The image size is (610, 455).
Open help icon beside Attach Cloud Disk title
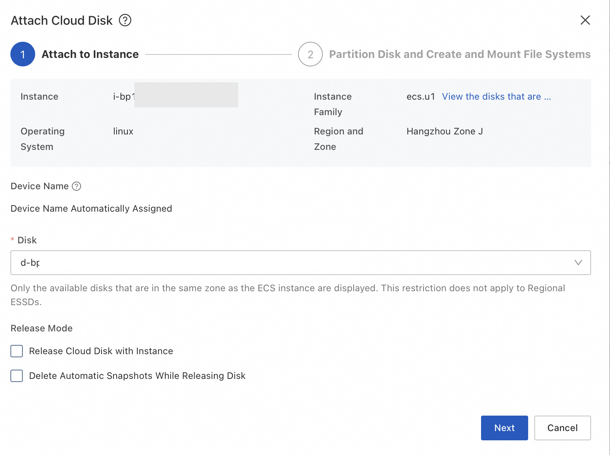pos(125,20)
